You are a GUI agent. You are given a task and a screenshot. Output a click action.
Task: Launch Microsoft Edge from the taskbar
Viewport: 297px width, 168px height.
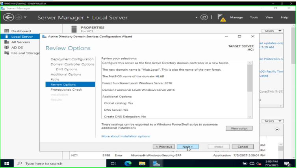[x=128, y=163]
